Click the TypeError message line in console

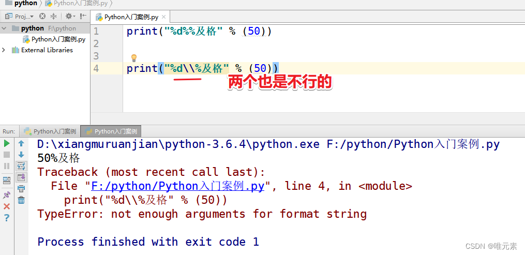tap(202, 214)
